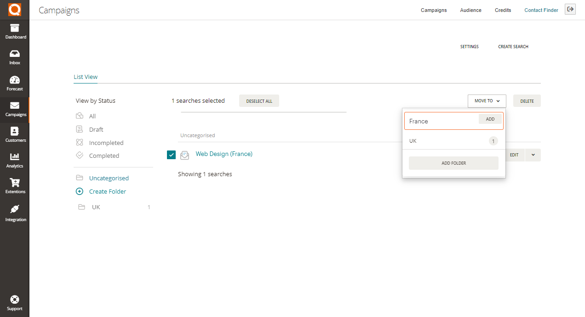Screen dimensions: 585x317
Task: Switch to the Audience menu
Action: pyautogui.click(x=470, y=10)
